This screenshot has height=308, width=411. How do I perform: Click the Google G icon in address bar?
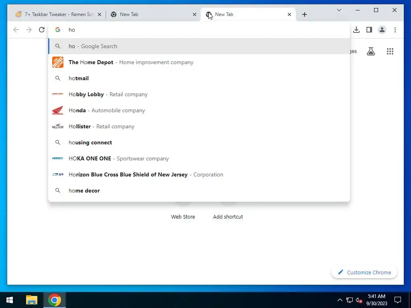click(x=58, y=30)
